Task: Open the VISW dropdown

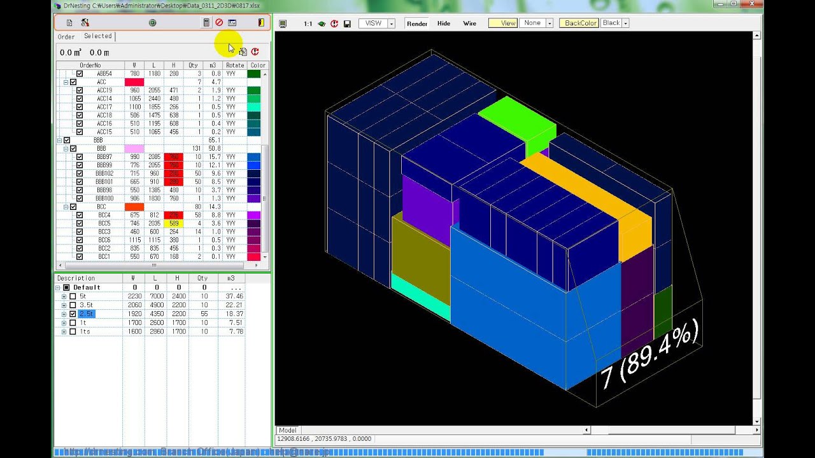Action: 391,24
